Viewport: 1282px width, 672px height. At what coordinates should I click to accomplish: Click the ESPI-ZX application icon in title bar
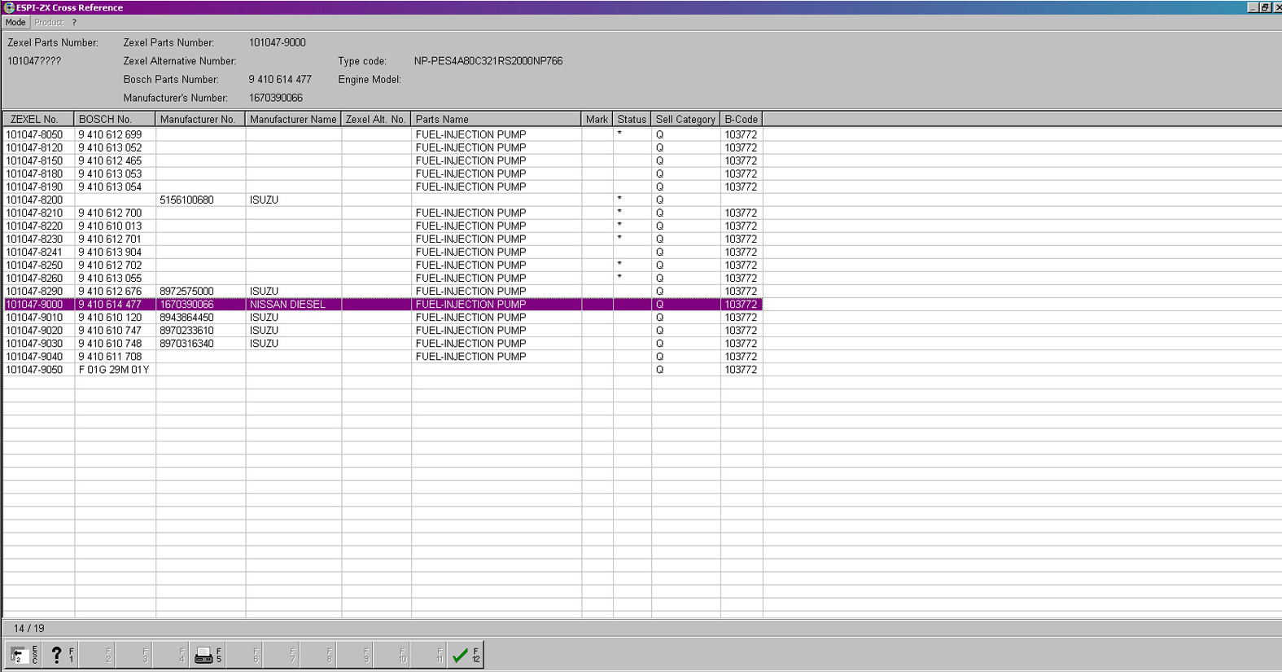(x=9, y=7)
